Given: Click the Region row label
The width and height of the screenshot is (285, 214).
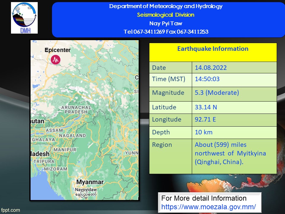Looking at the screenshot, I should pos(162,145).
